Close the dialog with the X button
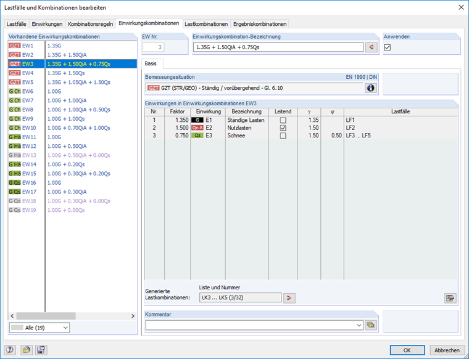 click(461, 7)
